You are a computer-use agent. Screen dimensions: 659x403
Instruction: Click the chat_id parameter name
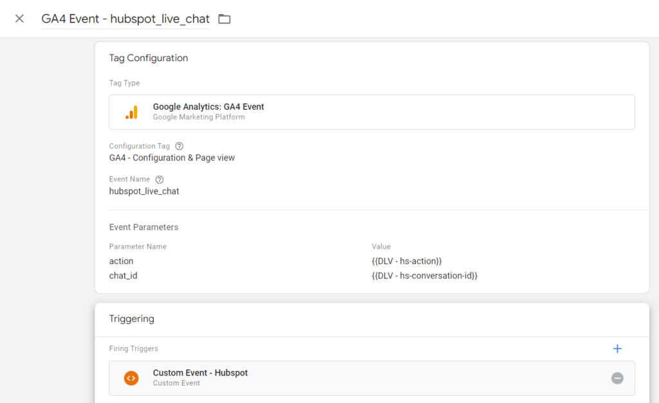[x=123, y=276]
